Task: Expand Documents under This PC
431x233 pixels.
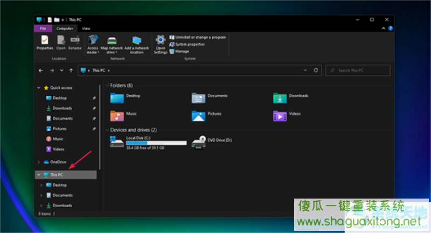Action: coord(41,195)
